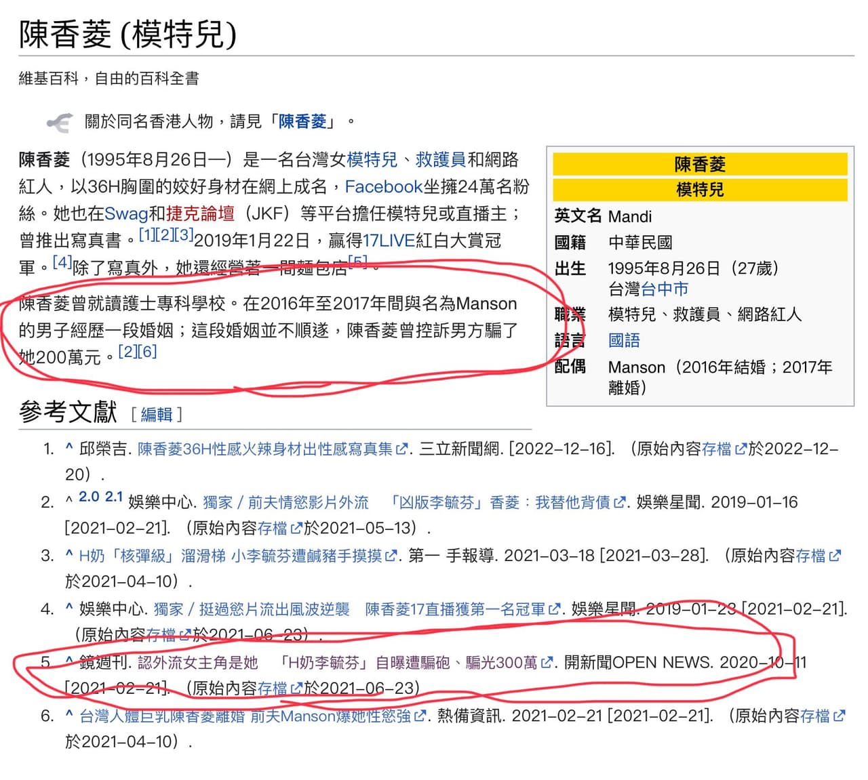Click external link icon after reference 5 title

[x=547, y=662]
